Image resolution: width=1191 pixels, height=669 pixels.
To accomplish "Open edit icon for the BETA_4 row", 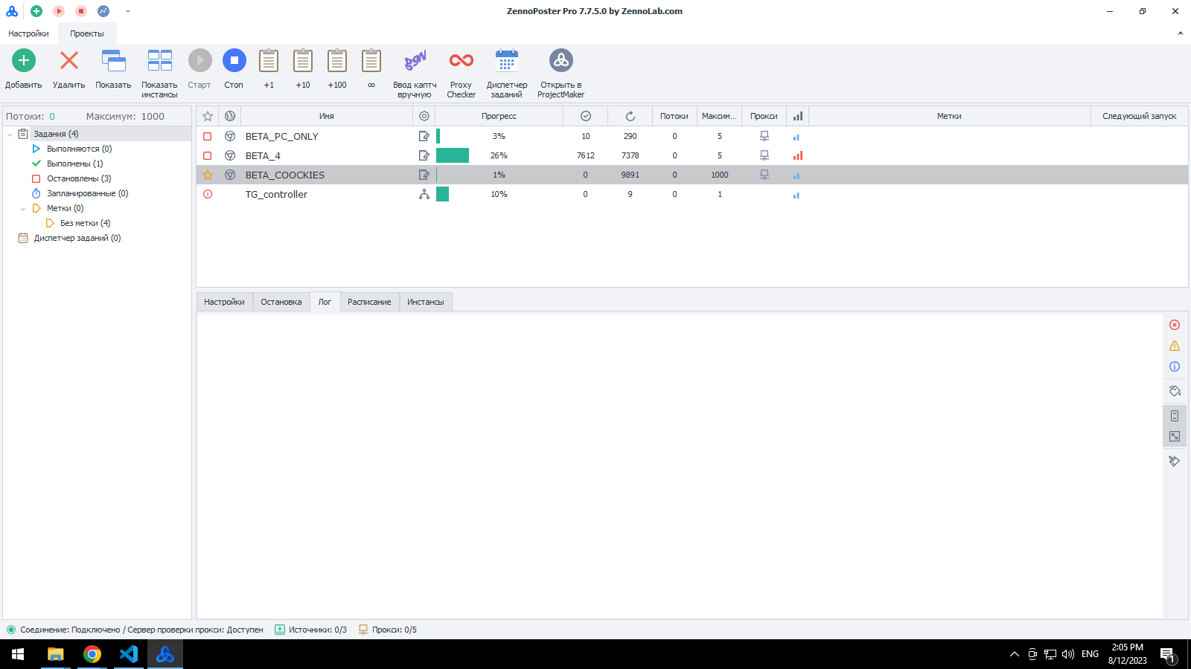I will click(424, 155).
